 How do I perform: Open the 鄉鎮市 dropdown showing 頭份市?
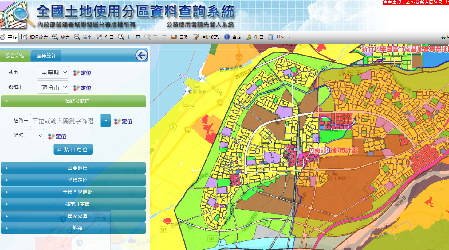click(53, 87)
